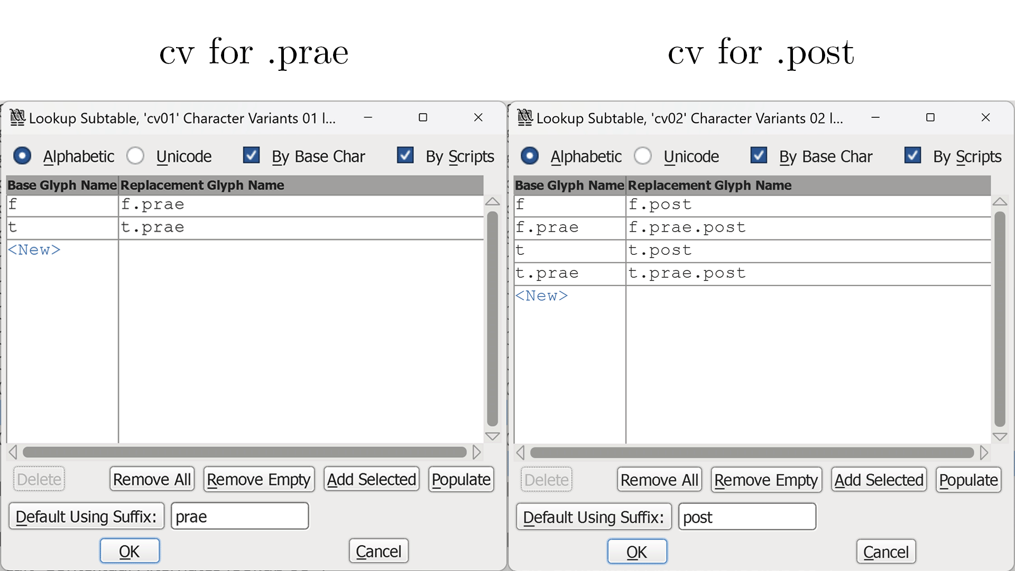
Task: Click <New> row in cv01 table
Action: tap(34, 250)
